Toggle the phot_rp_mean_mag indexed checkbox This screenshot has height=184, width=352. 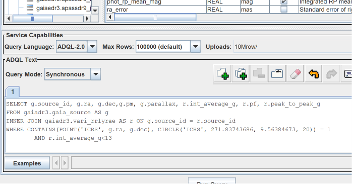(x=284, y=2)
